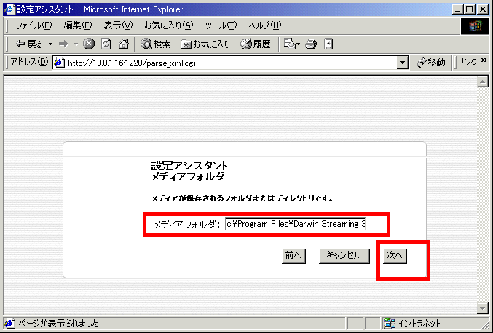The image size is (493, 333).
Task: Click the メディアが保存されるフォルダ description text
Action: [x=242, y=198]
